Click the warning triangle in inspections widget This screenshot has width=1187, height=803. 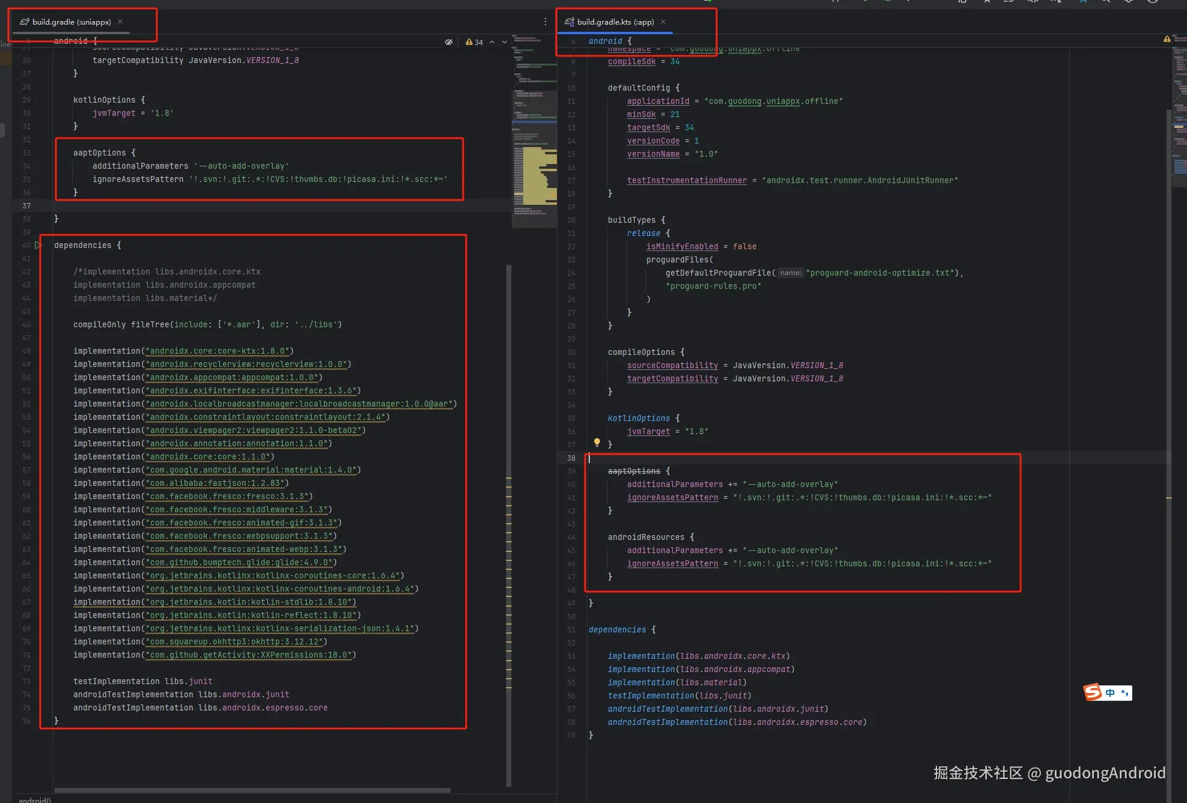(469, 42)
